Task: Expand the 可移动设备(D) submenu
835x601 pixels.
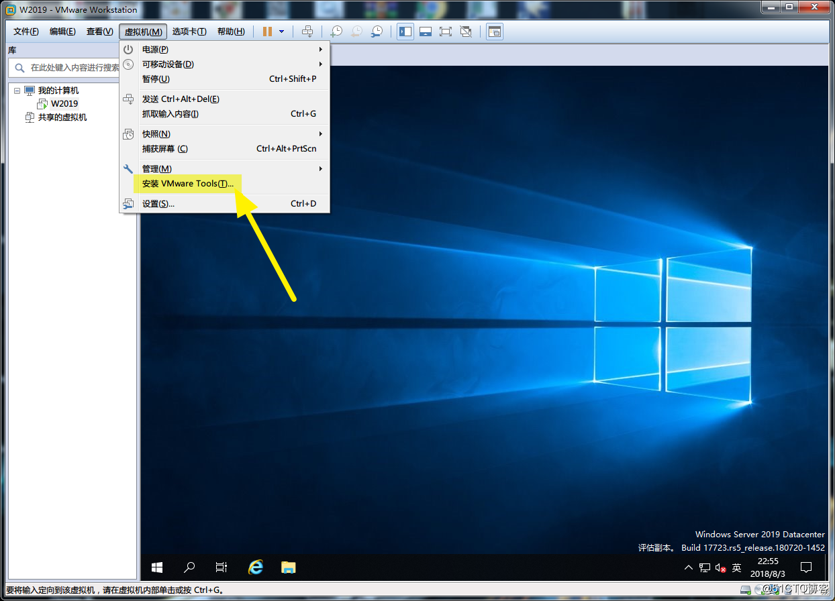Action: [225, 64]
